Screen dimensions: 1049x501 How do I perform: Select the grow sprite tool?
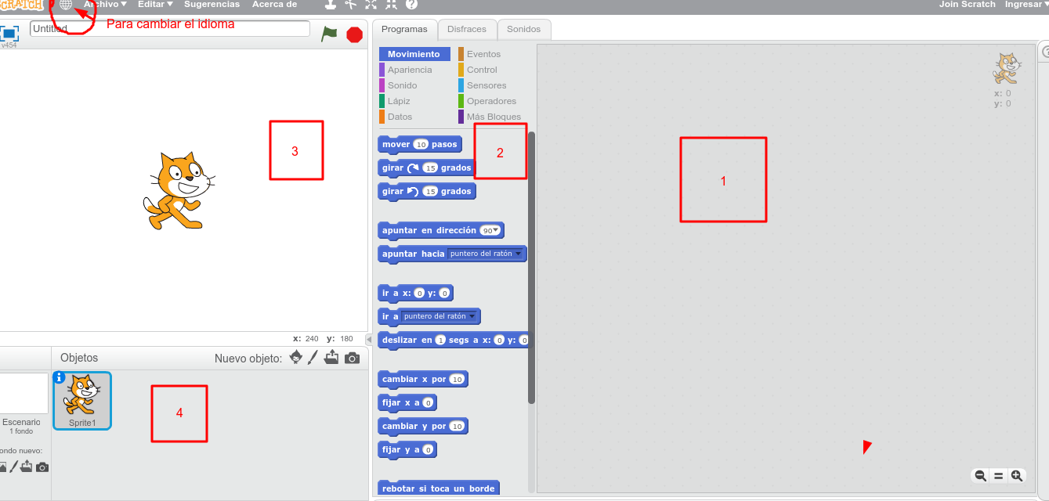coord(371,5)
